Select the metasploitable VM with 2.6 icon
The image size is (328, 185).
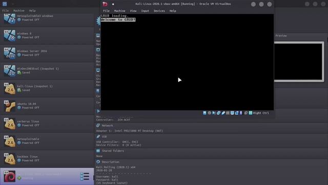click(47, 141)
